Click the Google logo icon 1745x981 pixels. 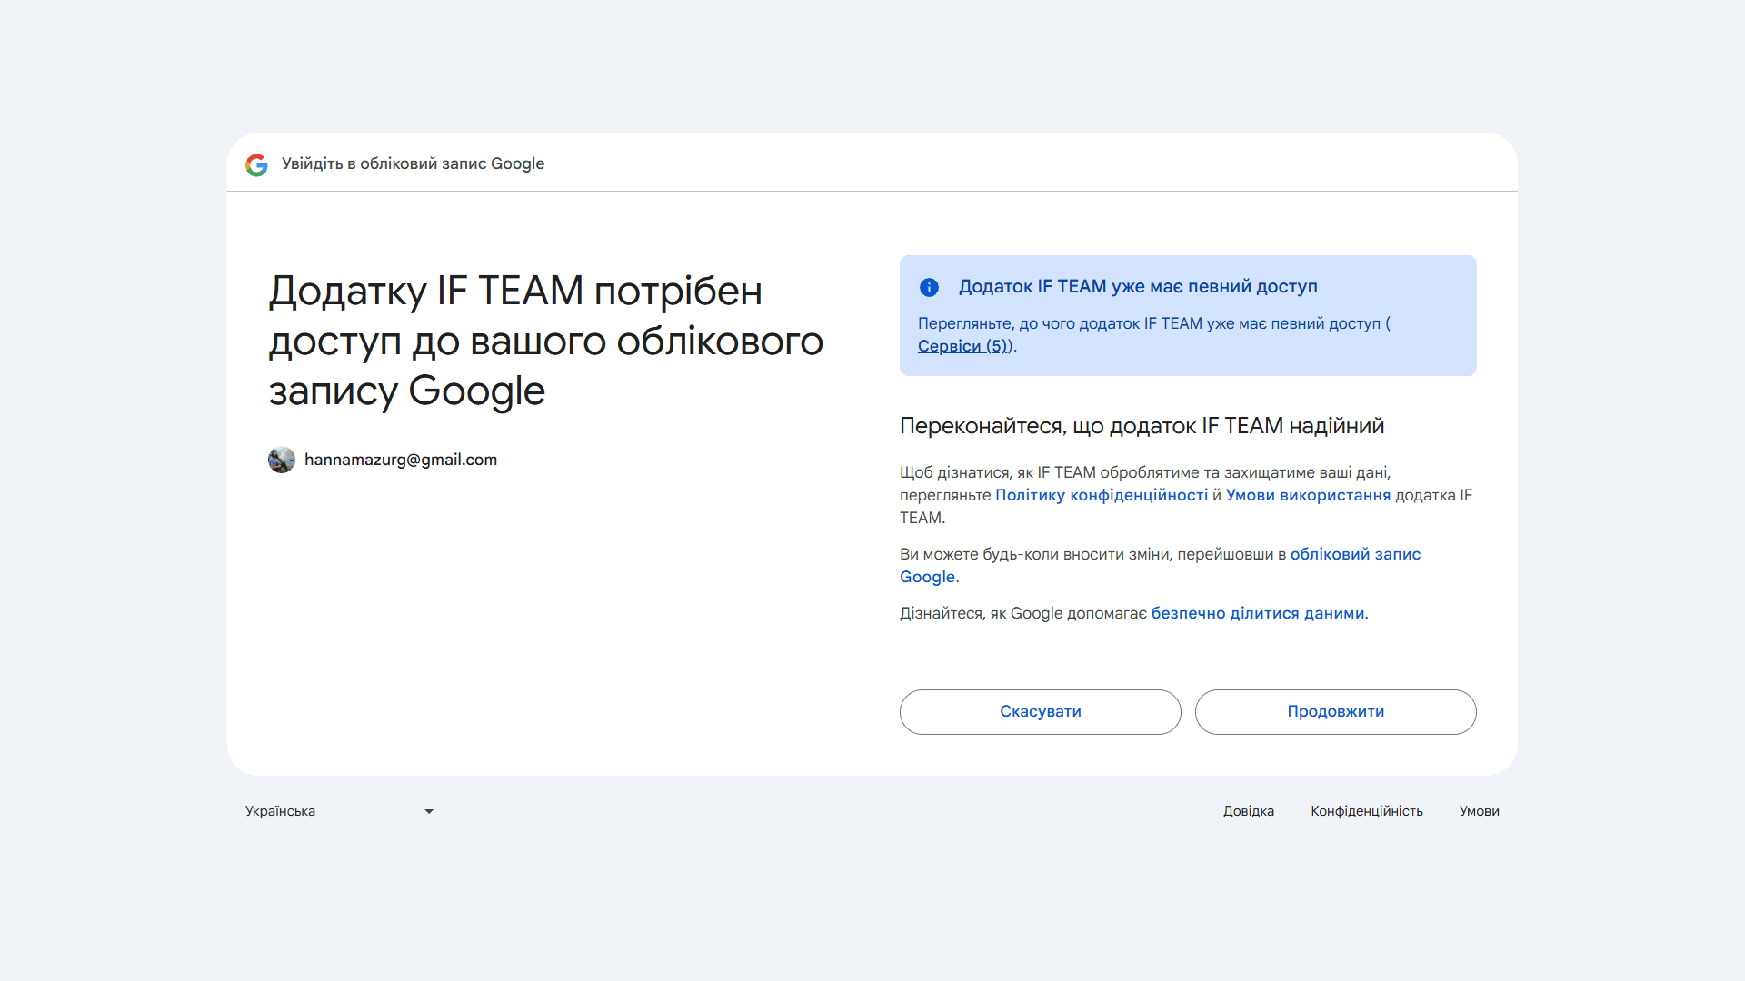(x=257, y=164)
